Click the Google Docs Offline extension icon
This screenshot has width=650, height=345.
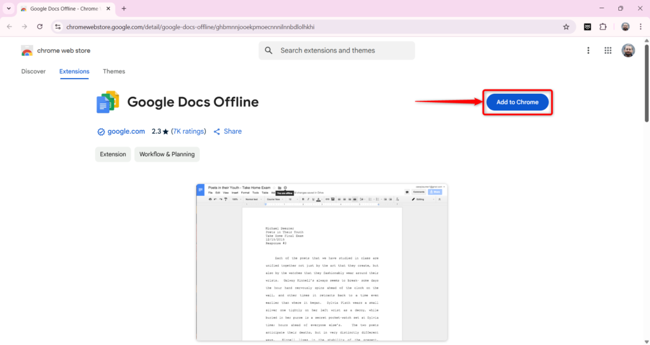pyautogui.click(x=108, y=102)
